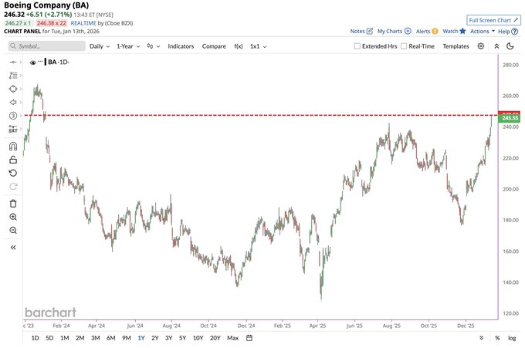Open BA series options ellipsis
The width and height of the screenshot is (525, 348).
point(40,61)
